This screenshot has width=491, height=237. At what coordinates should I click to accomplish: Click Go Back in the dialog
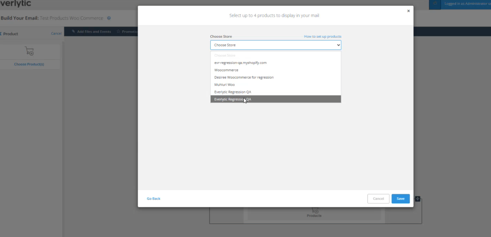point(153,198)
